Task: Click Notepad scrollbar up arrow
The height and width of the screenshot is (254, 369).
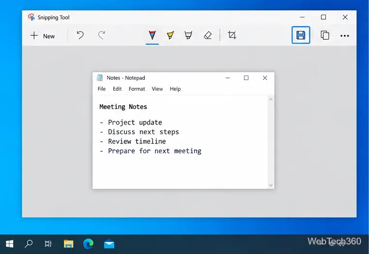Action: click(271, 99)
